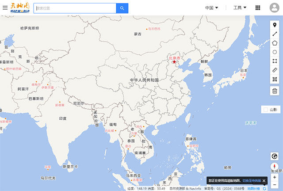Open the apps grid menu
Screen dimensions: 283x191
pyautogui.click(x=270, y=8)
